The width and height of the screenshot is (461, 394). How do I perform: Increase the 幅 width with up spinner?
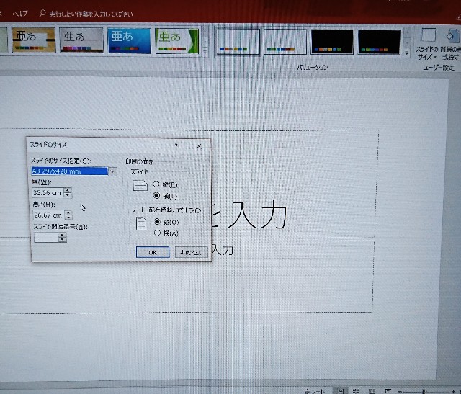[68, 190]
